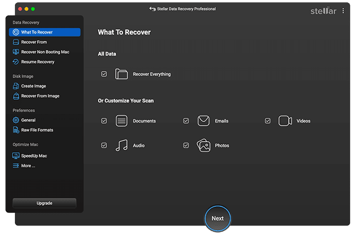Disable the Videos checkbox
Viewport: 355px width, 235px height.
click(x=268, y=121)
